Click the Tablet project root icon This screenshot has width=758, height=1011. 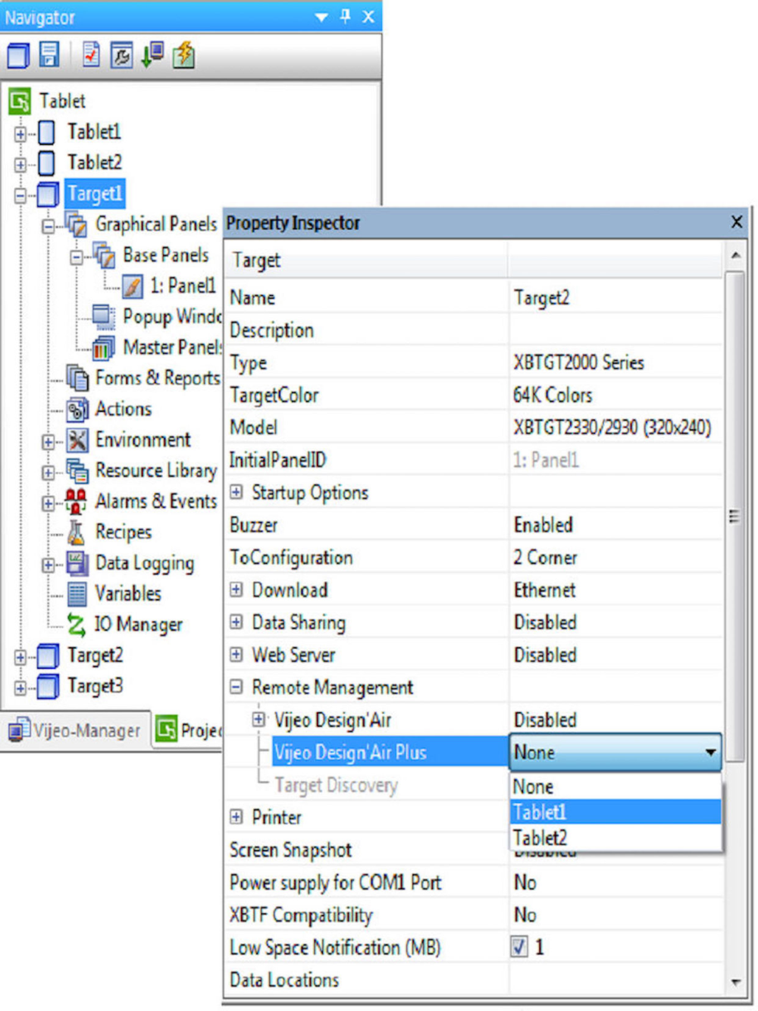tap(20, 101)
